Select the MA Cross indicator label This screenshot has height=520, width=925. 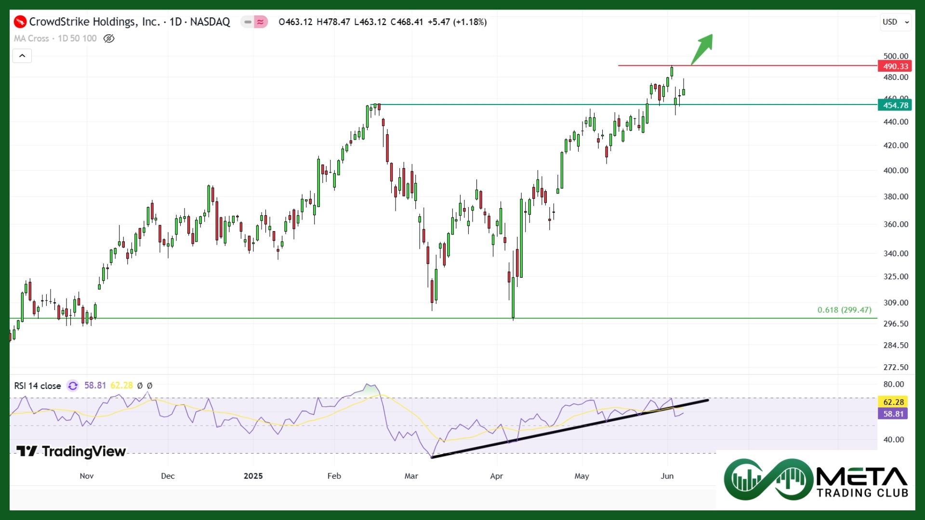coord(55,39)
